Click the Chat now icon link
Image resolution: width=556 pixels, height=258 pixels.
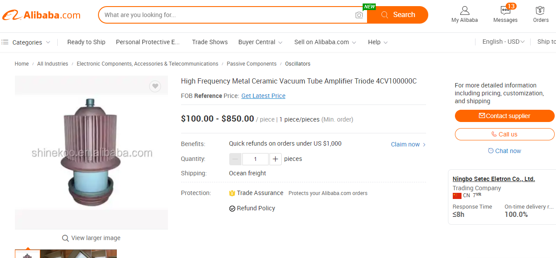(491, 151)
